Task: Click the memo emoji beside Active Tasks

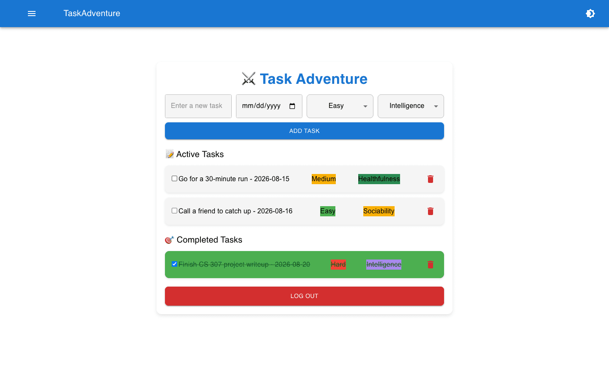Action: pos(170,154)
